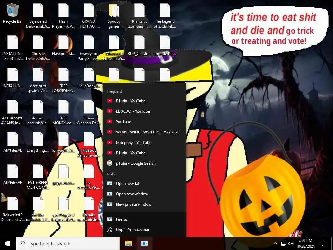Select the GRAND THEFT AUT... desktop icon

[x=88, y=16]
